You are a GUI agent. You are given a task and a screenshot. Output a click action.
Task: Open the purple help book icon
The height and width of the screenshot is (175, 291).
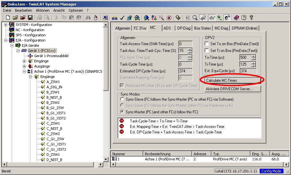pos(236,18)
